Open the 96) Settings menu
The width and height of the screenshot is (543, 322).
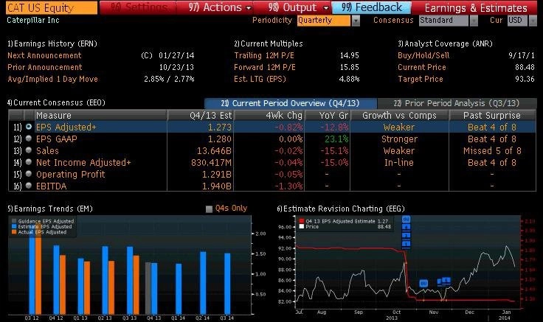click(x=140, y=7)
